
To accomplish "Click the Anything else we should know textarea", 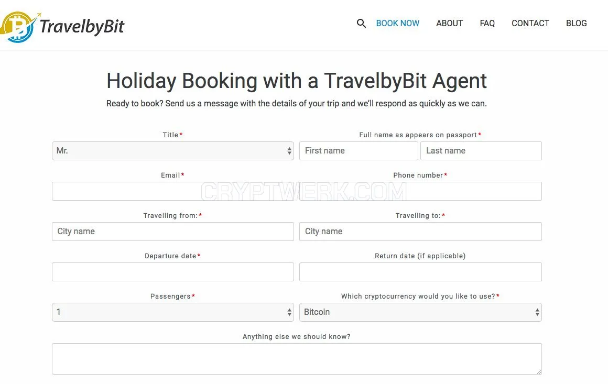I will (x=297, y=359).
